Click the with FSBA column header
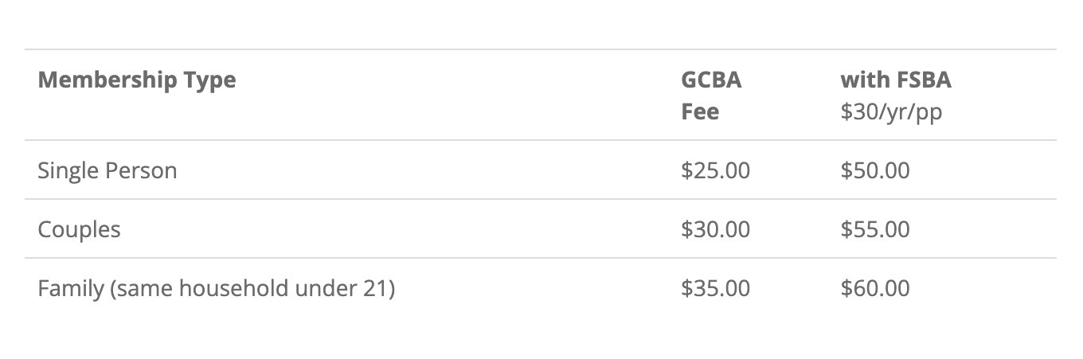Viewport: 1083px width, 359px height. tap(895, 80)
